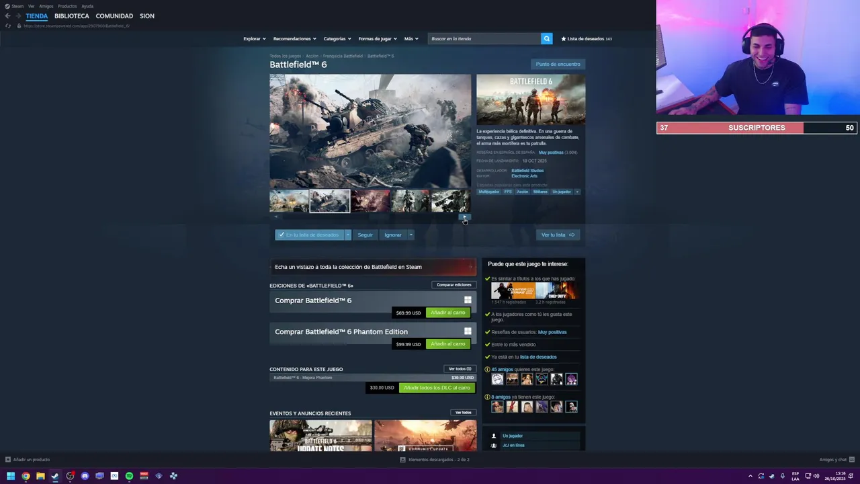Screen dimensions: 860x484
Task: Open the SION profile tab
Action: pos(147,16)
